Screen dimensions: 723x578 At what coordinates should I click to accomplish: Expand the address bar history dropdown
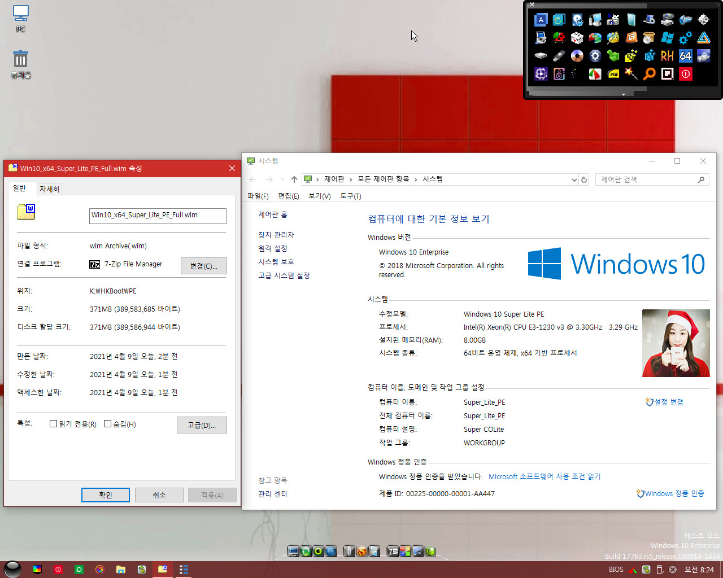(x=574, y=179)
